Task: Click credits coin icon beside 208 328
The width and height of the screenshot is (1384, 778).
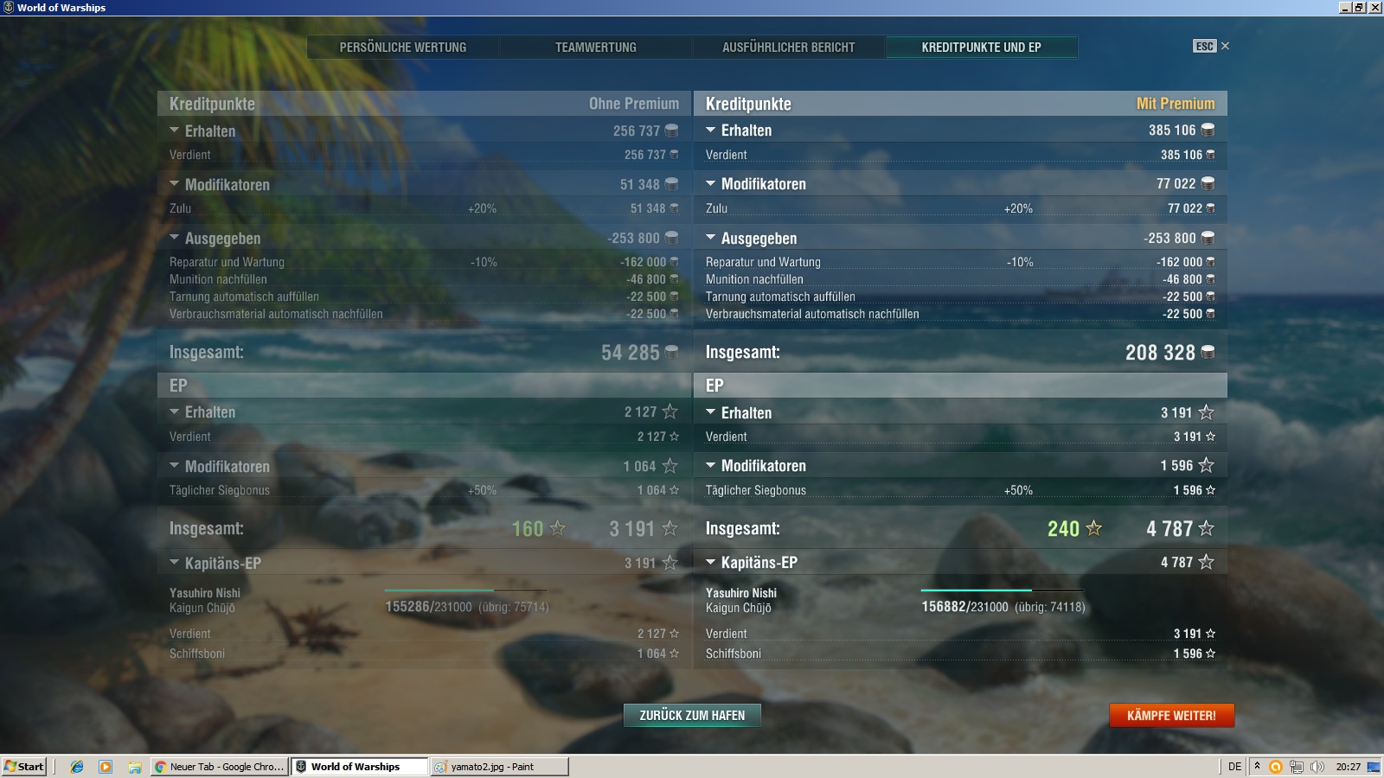Action: click(x=1208, y=352)
